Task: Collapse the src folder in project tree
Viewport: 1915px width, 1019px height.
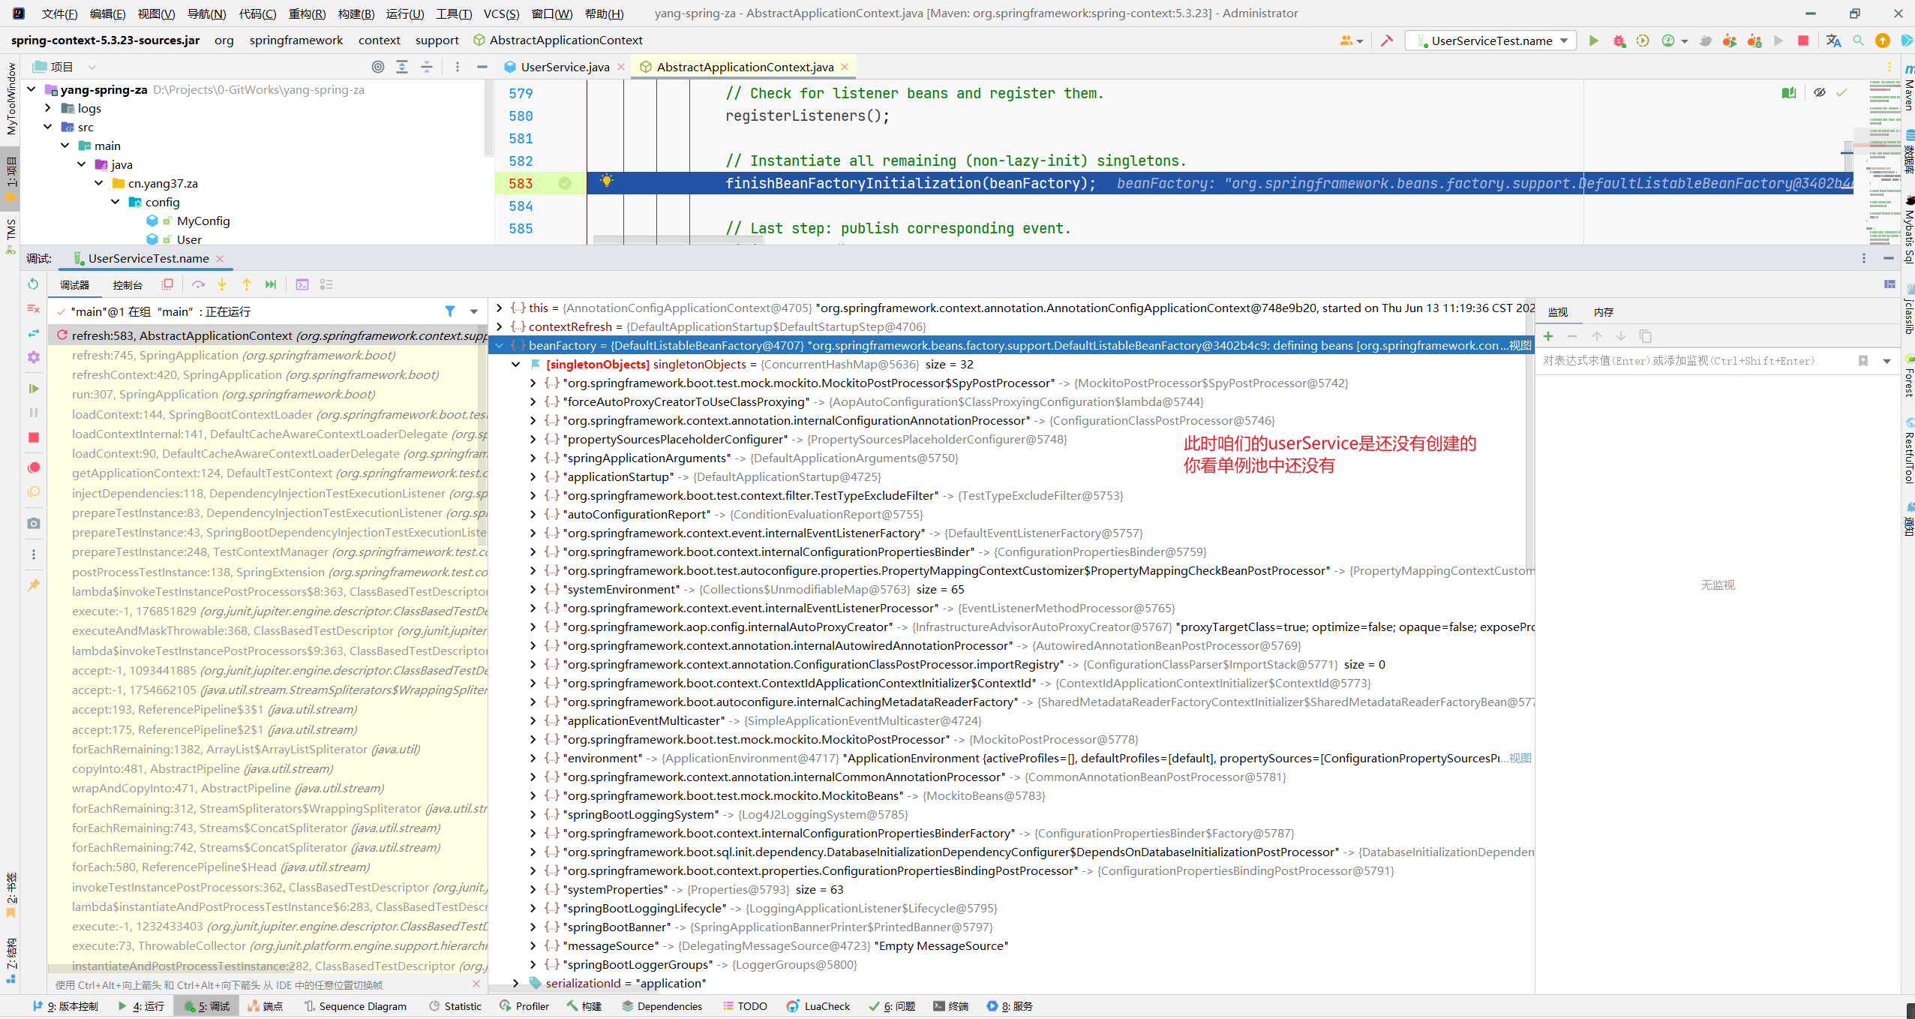Action: point(48,127)
